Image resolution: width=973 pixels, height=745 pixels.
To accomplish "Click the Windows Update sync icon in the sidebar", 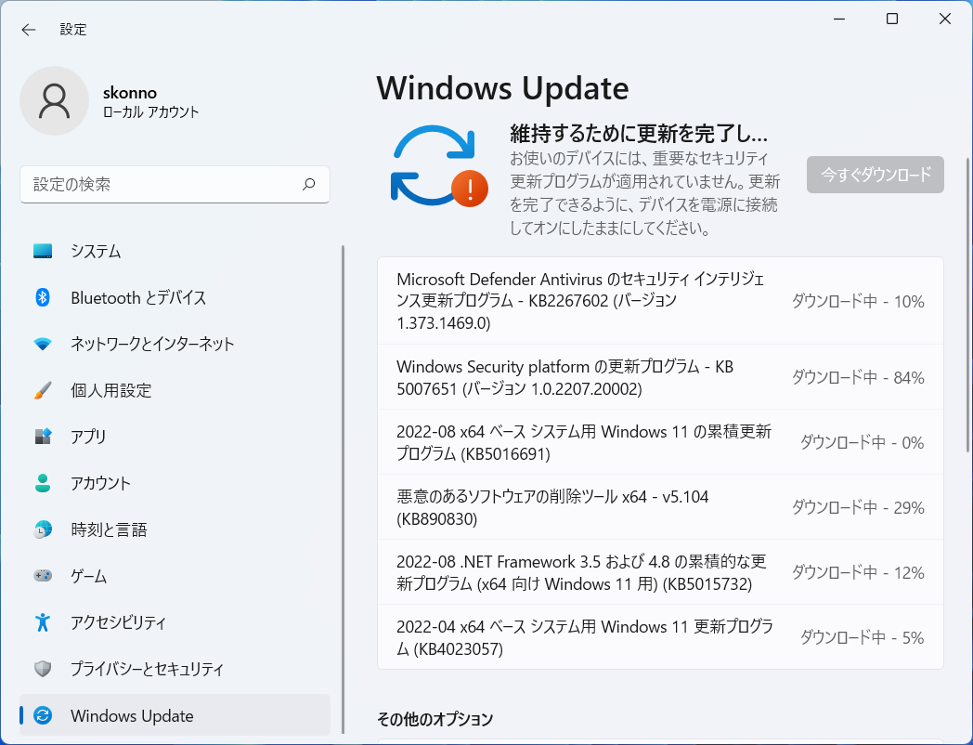I will tap(42, 715).
